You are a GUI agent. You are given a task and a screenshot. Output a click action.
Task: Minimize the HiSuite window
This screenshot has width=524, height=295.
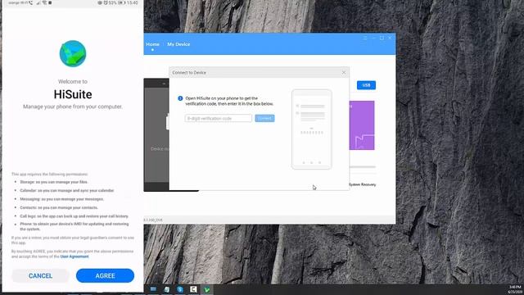(373, 39)
